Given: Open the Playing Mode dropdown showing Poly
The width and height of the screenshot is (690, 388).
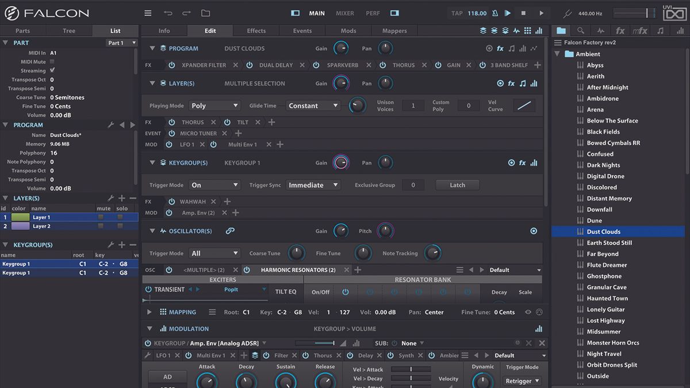Looking at the screenshot, I should 214,105.
